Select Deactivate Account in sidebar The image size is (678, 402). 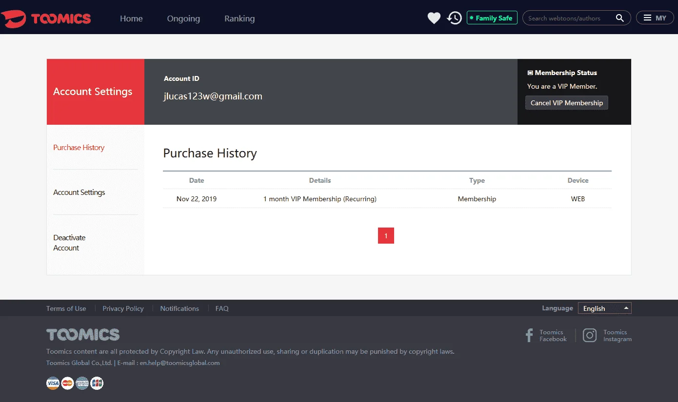click(x=69, y=243)
